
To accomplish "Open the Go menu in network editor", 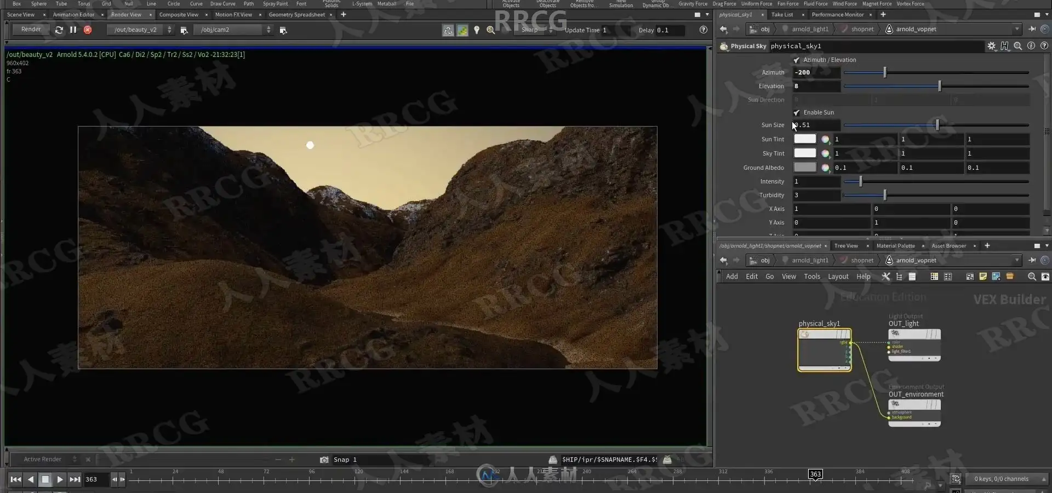I will coord(770,277).
